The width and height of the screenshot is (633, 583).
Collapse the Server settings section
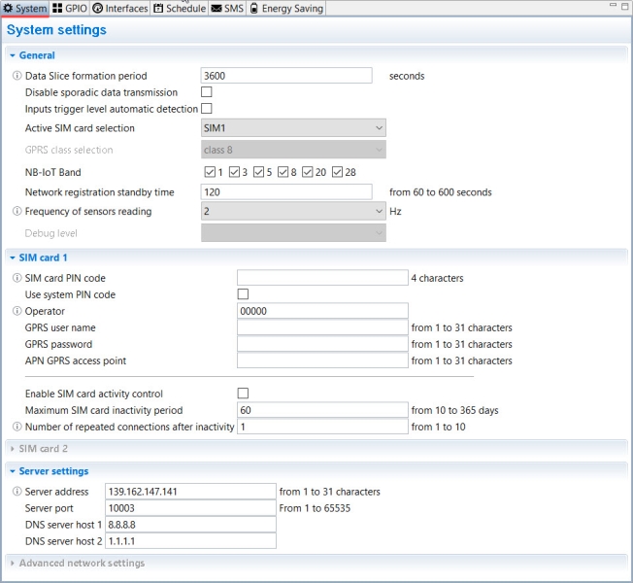click(13, 471)
